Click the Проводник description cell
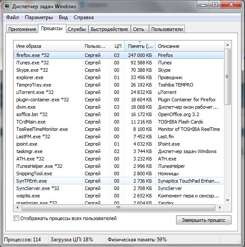The image size is (245, 247). (170, 77)
